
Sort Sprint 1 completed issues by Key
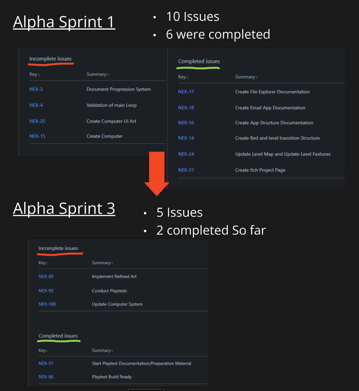click(x=183, y=77)
